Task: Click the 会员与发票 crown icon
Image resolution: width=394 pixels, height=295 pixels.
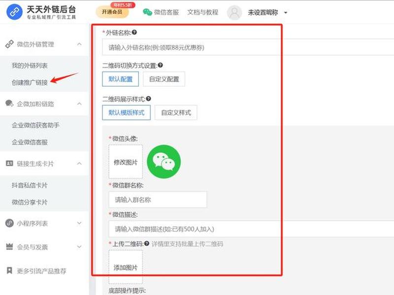Action: point(9,247)
